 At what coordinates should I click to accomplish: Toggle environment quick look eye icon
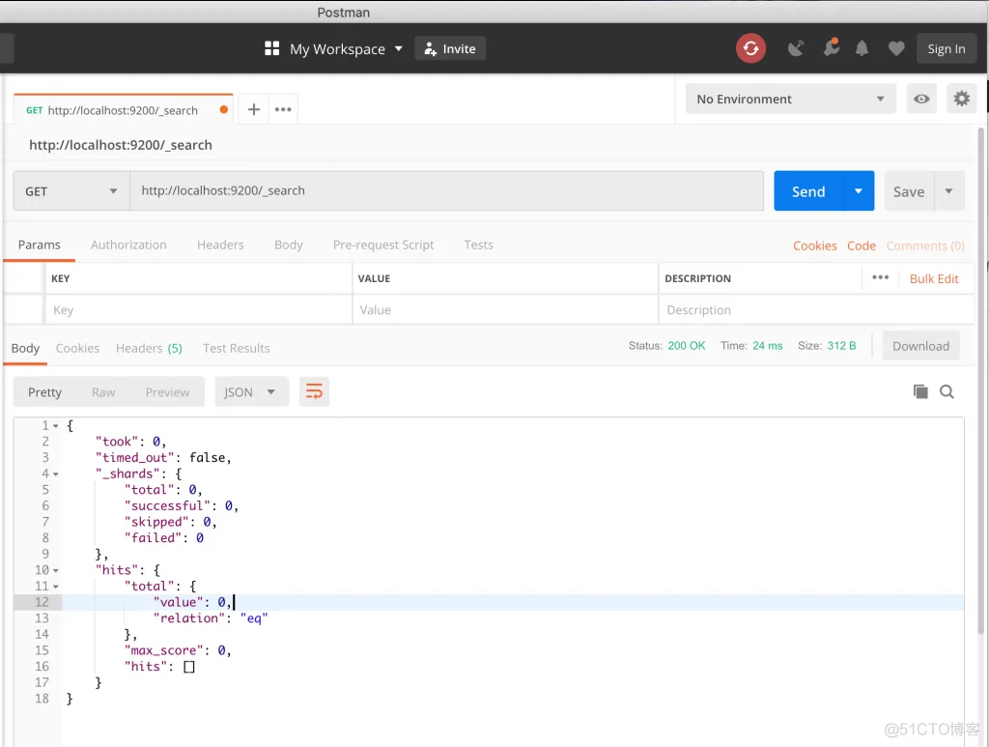tap(921, 99)
